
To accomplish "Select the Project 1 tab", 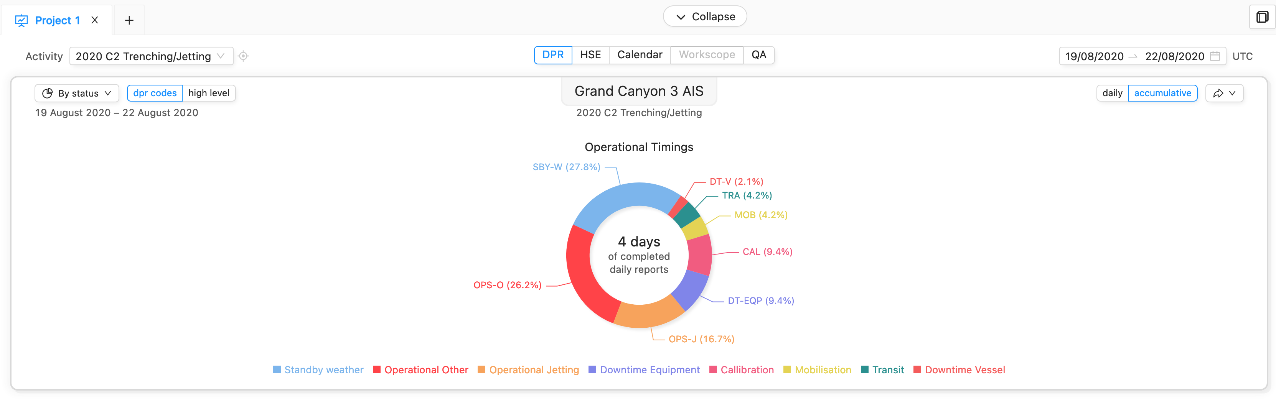I will click(57, 20).
